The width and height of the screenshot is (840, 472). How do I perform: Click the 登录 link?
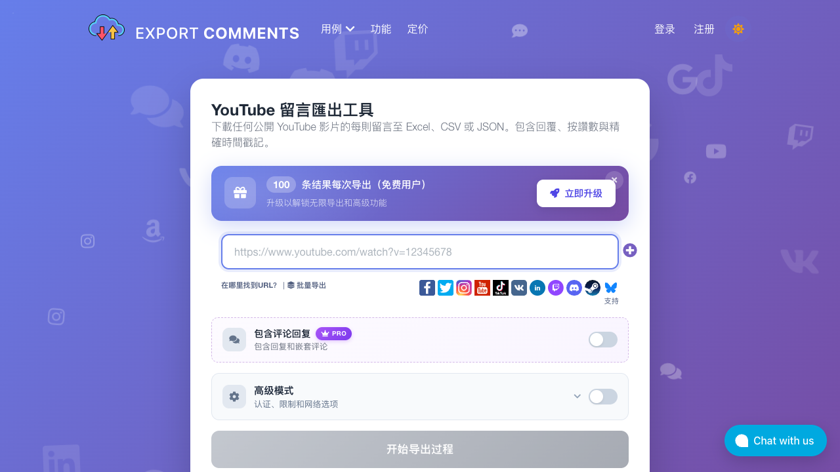click(x=665, y=29)
